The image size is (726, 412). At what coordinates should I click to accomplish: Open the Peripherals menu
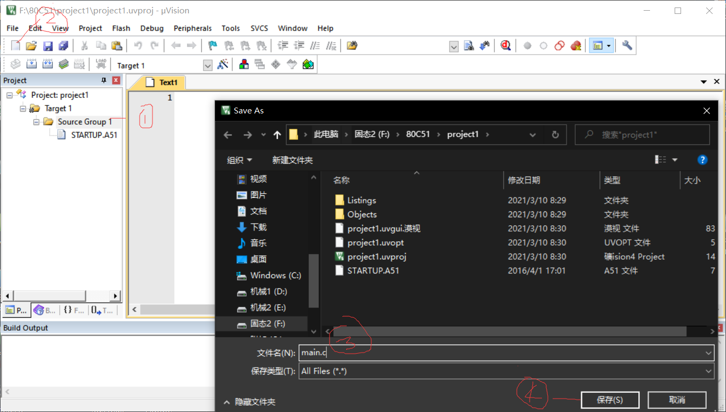[x=193, y=28]
